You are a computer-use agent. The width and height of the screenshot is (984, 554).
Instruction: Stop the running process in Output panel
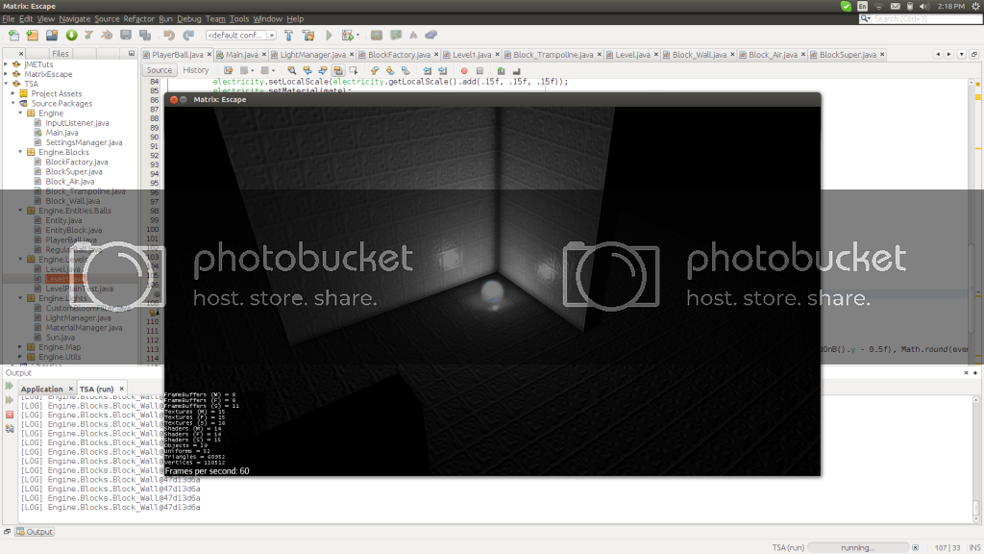point(10,414)
